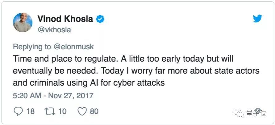Click the reply count 18
The width and height of the screenshot is (275, 125).
[x=30, y=111]
